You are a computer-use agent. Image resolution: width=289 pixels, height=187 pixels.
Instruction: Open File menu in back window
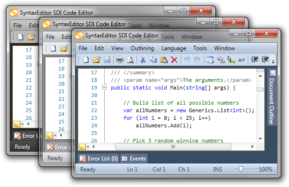coord(18,26)
